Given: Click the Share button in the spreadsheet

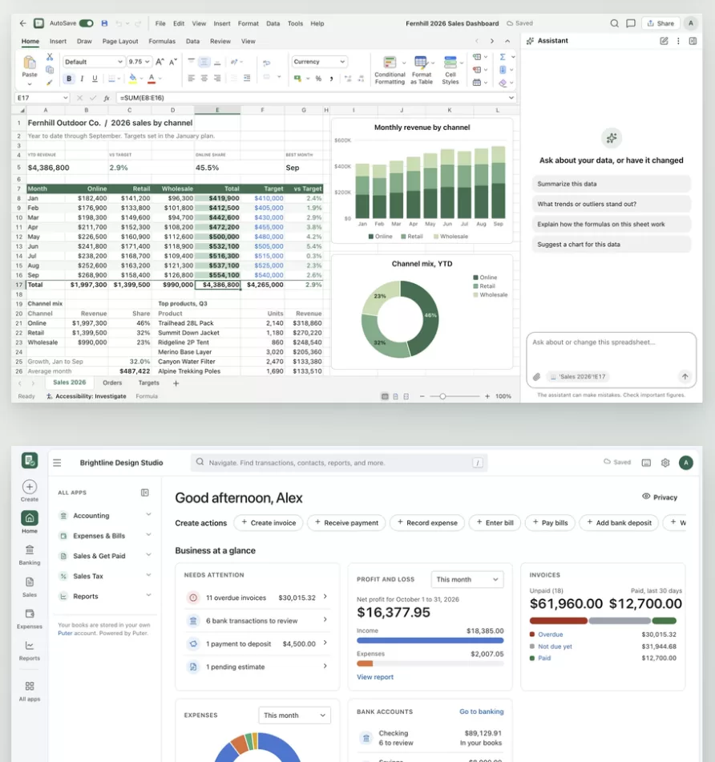Looking at the screenshot, I should point(660,23).
